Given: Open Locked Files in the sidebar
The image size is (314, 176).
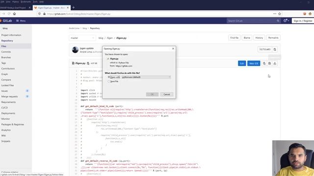Looking at the screenshot, I should [8, 86].
